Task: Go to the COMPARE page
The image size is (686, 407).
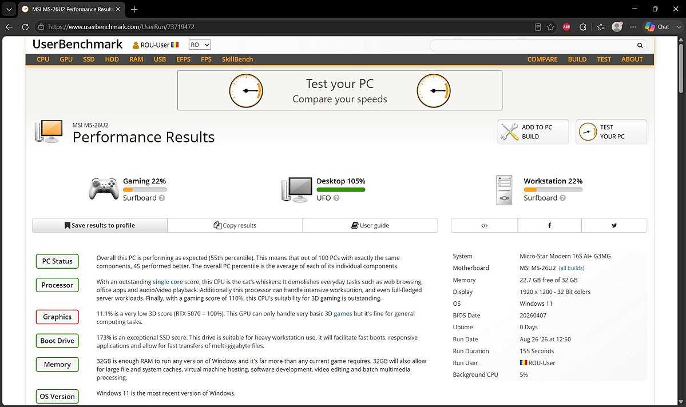Action: point(542,59)
